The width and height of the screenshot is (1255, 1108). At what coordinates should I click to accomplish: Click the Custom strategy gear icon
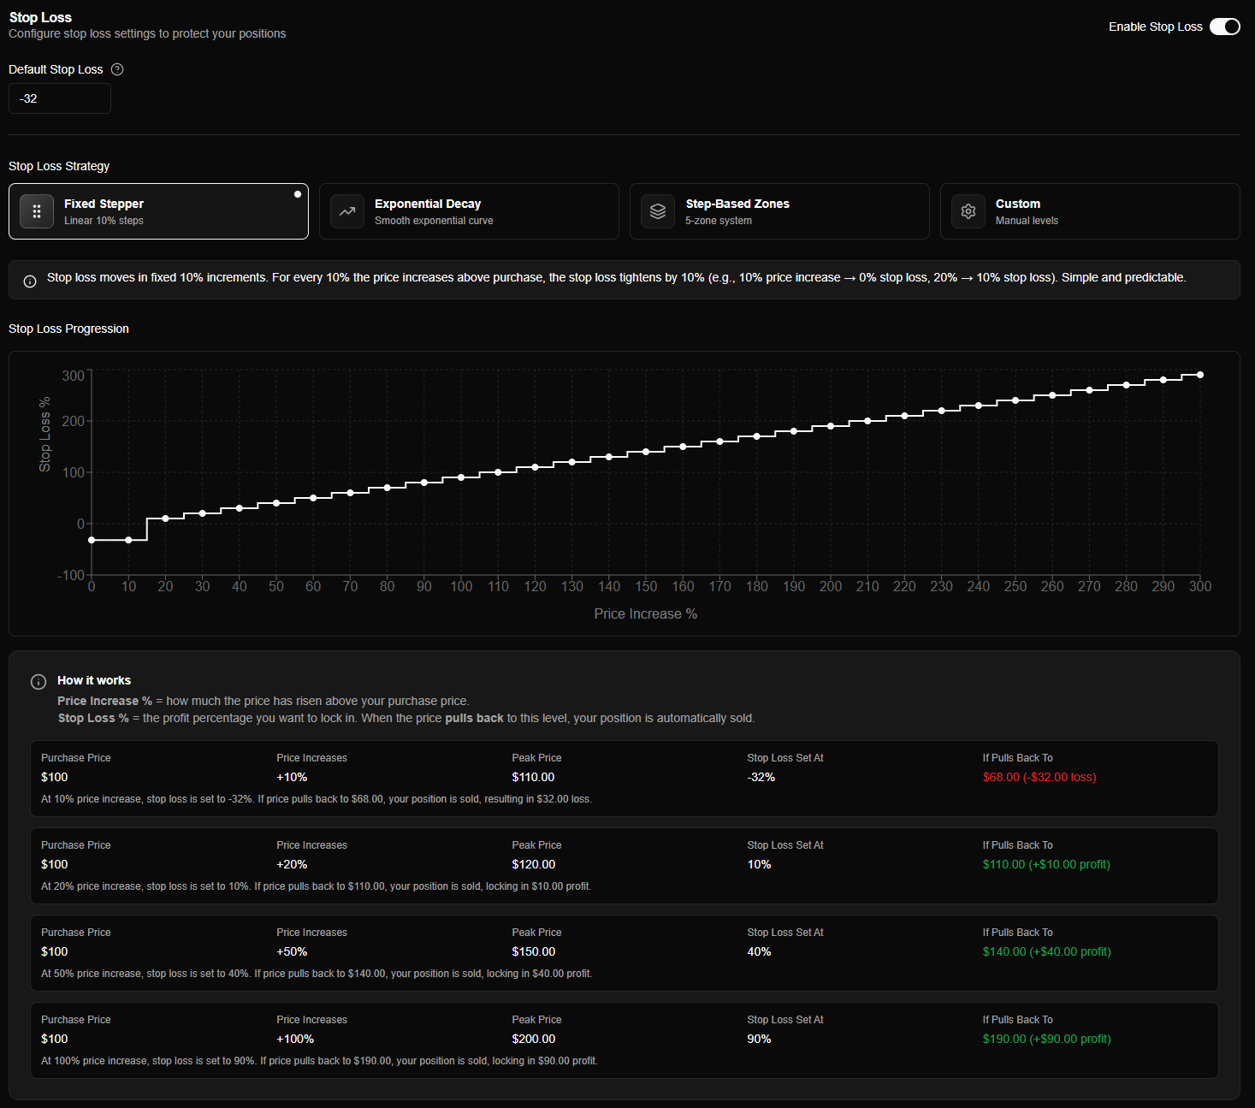[968, 211]
